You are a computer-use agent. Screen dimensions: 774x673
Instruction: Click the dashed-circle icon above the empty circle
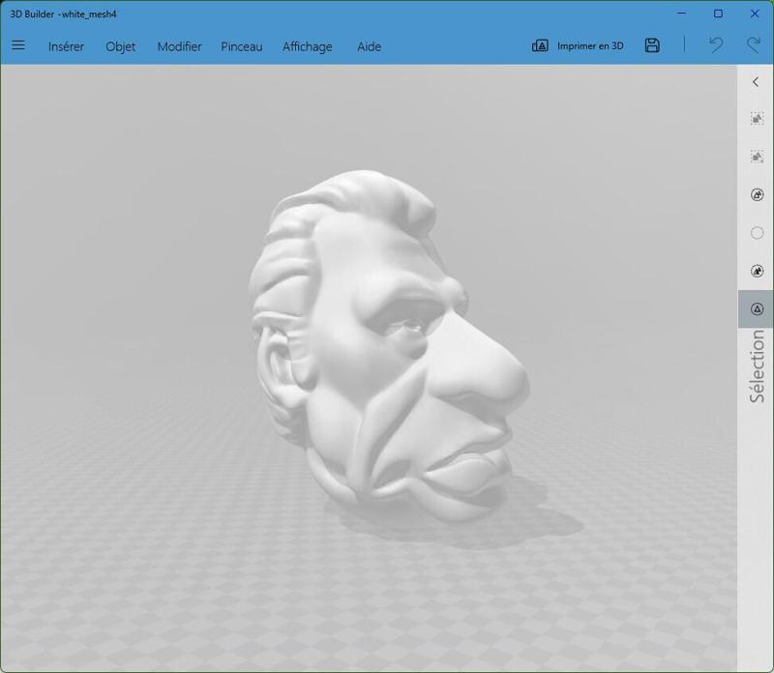click(x=757, y=194)
